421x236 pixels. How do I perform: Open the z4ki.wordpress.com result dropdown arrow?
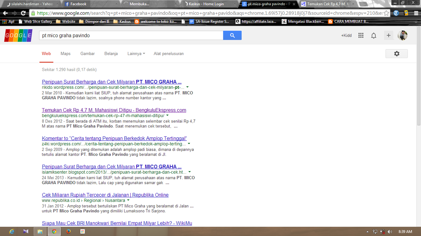point(189,144)
